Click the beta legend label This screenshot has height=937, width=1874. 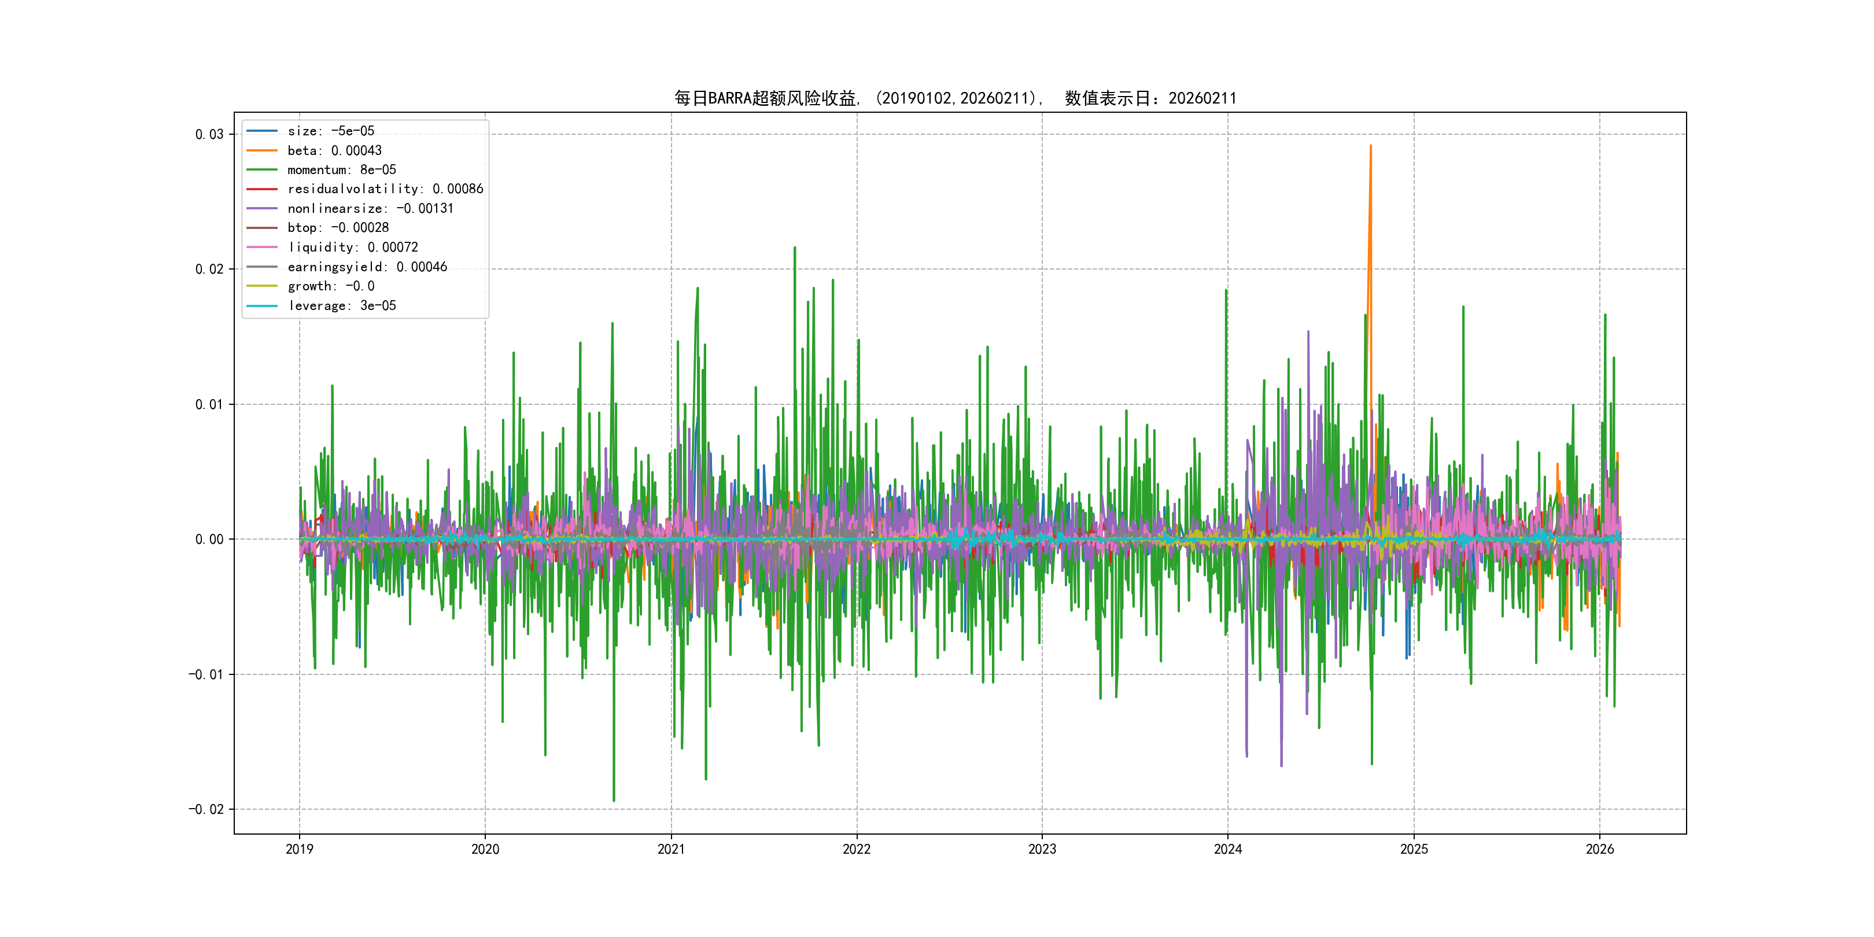click(334, 150)
